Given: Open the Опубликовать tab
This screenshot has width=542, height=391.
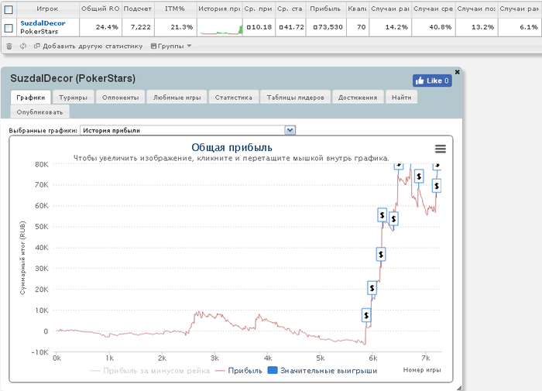Looking at the screenshot, I should (39, 112).
